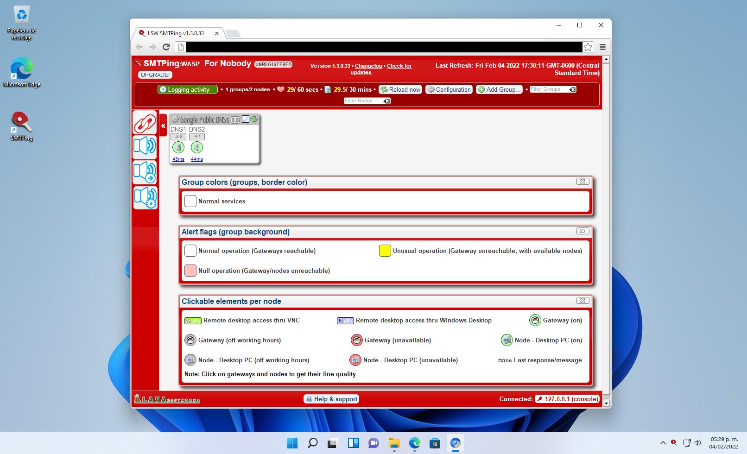Click the Node - Desktop PC (unavailable) icon

click(355, 360)
